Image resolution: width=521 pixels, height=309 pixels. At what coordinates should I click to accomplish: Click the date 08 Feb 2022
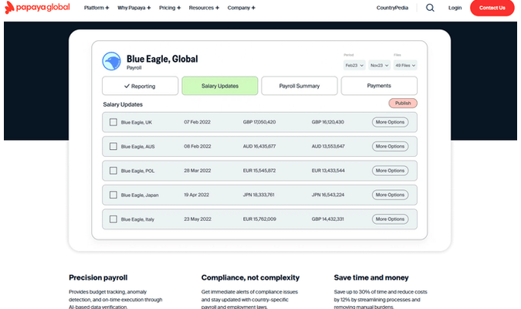pyautogui.click(x=198, y=146)
